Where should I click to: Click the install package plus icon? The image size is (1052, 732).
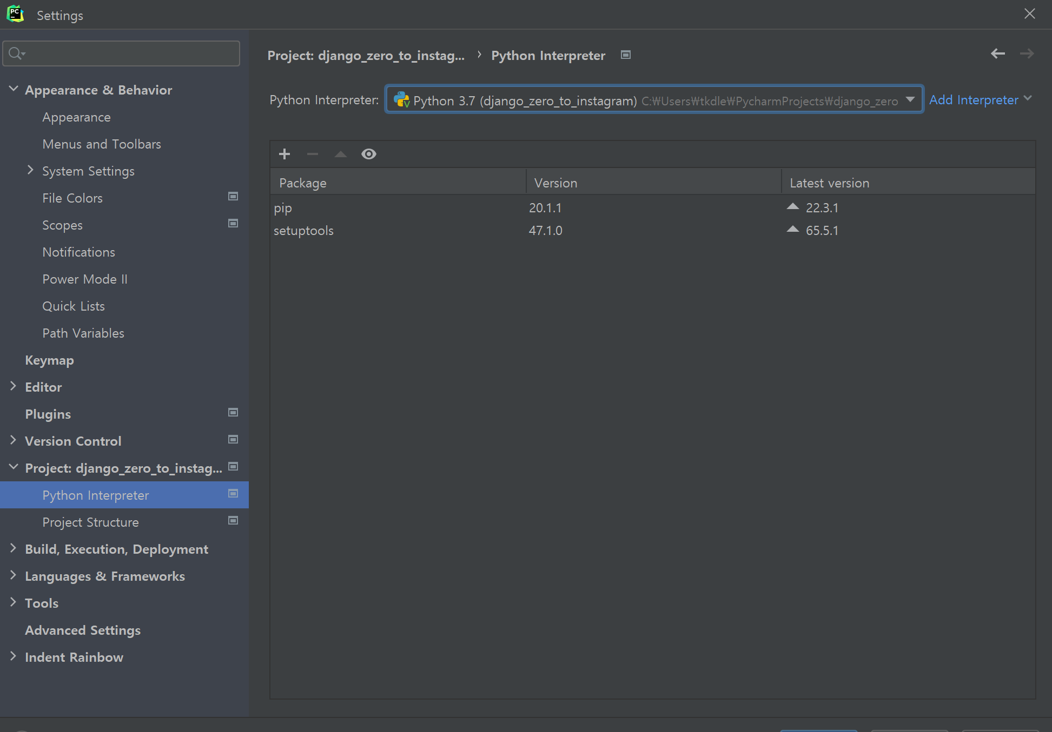[284, 154]
